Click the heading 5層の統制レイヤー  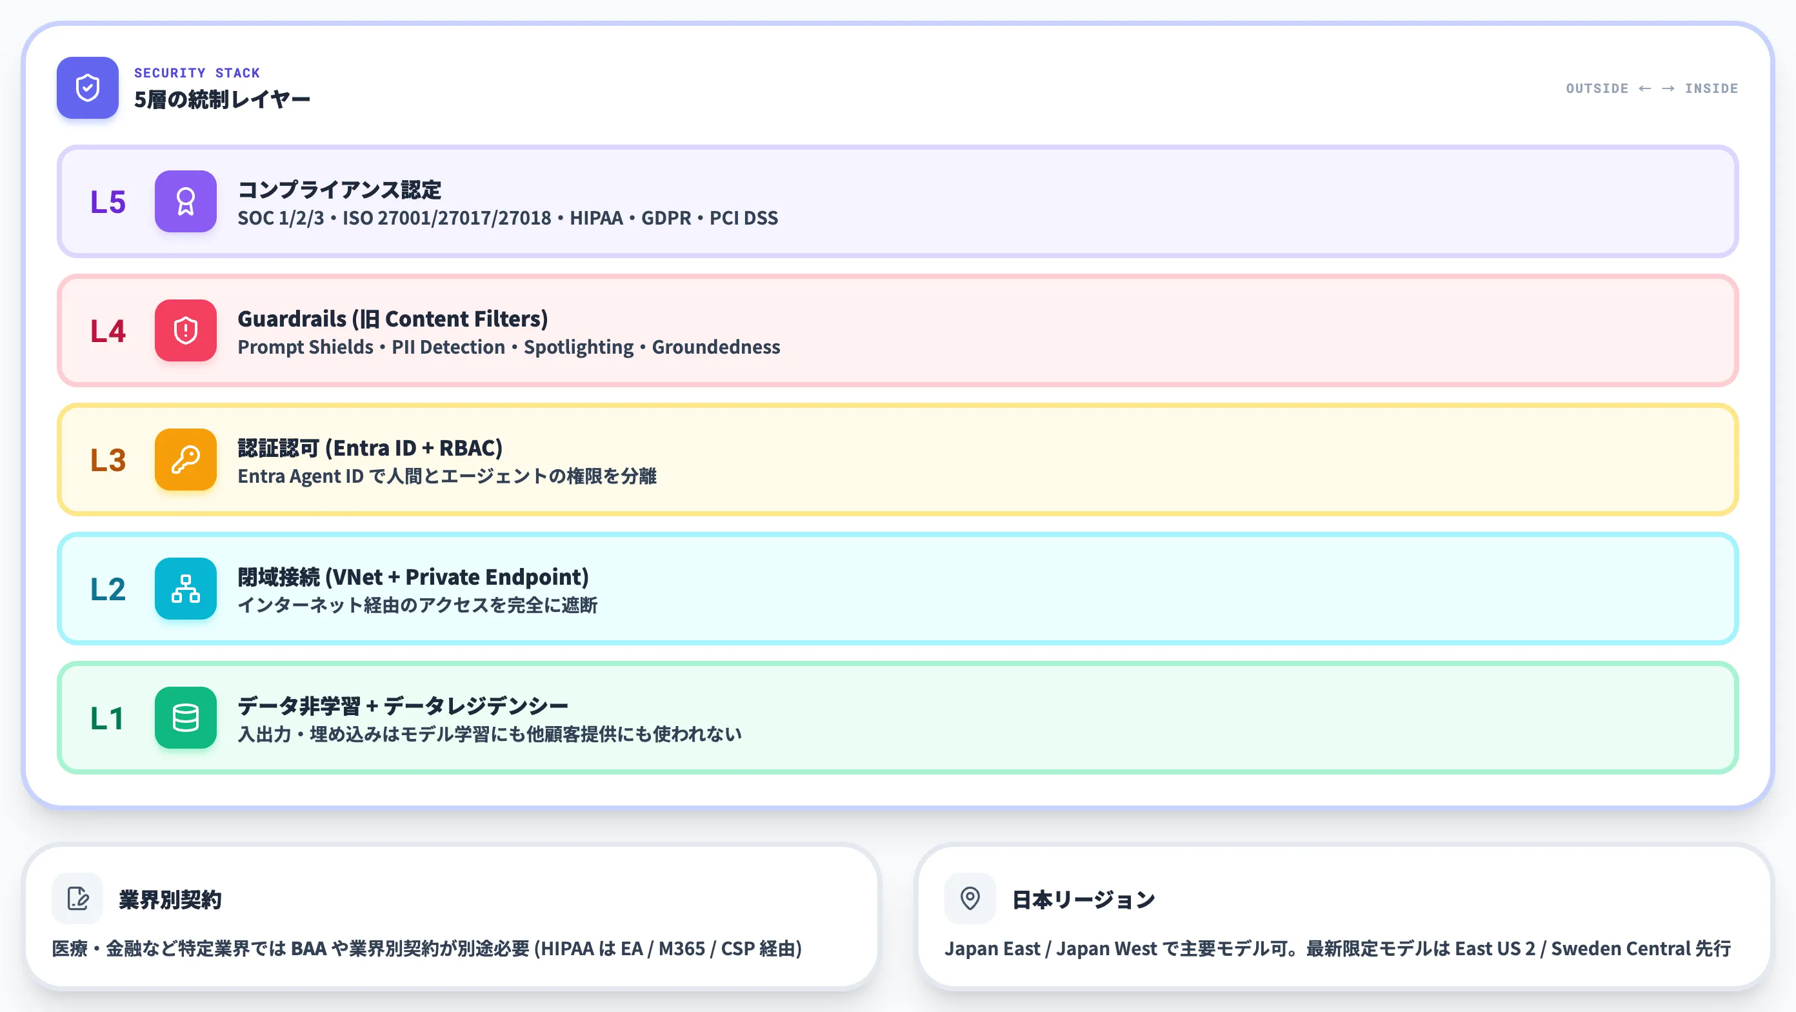[x=222, y=100]
